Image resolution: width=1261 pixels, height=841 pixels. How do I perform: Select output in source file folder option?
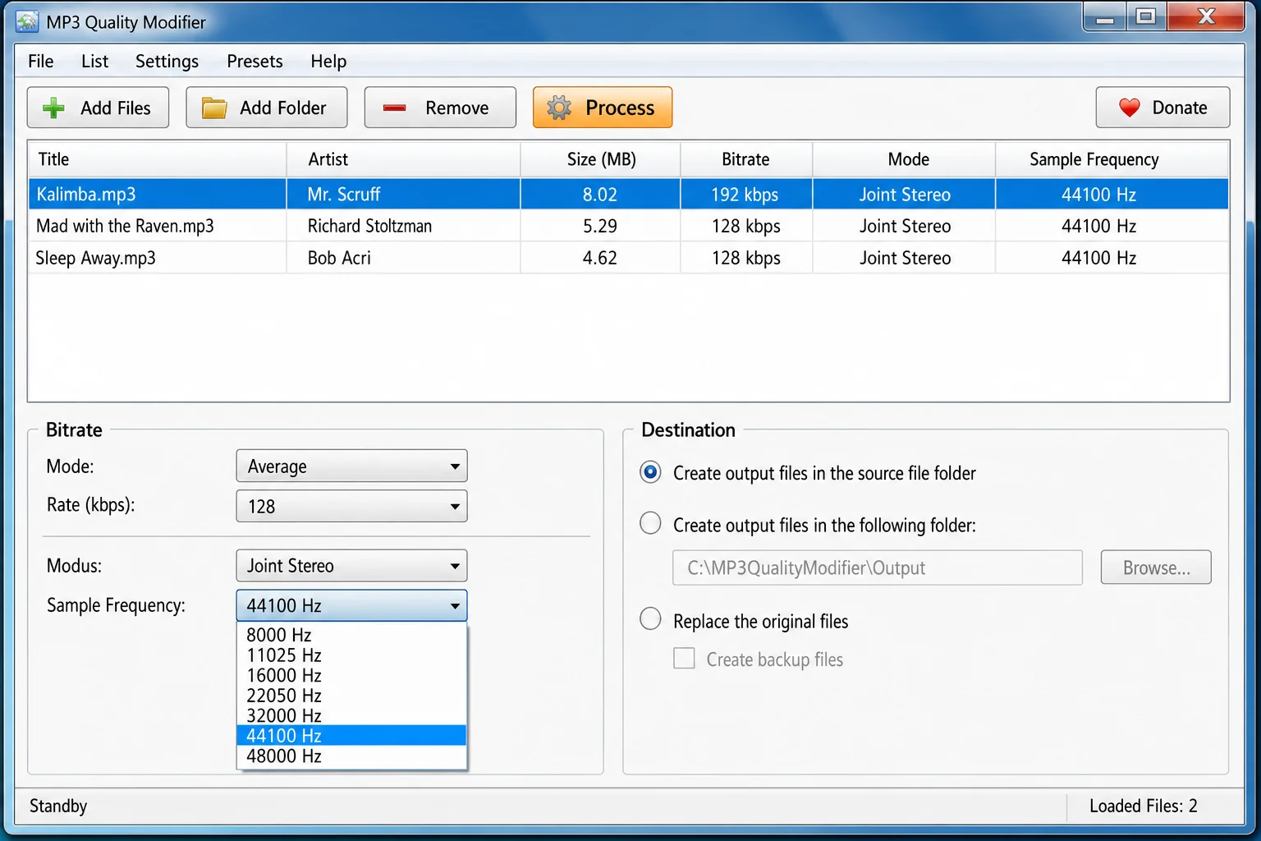[x=650, y=472]
